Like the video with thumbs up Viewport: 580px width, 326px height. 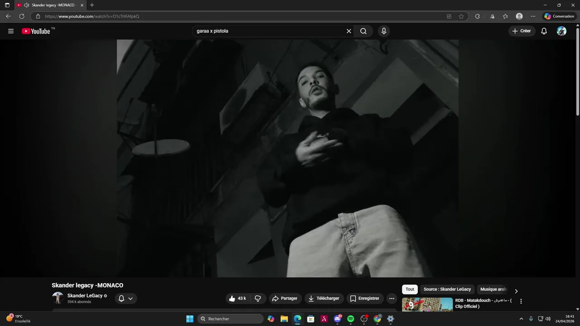pyautogui.click(x=237, y=298)
